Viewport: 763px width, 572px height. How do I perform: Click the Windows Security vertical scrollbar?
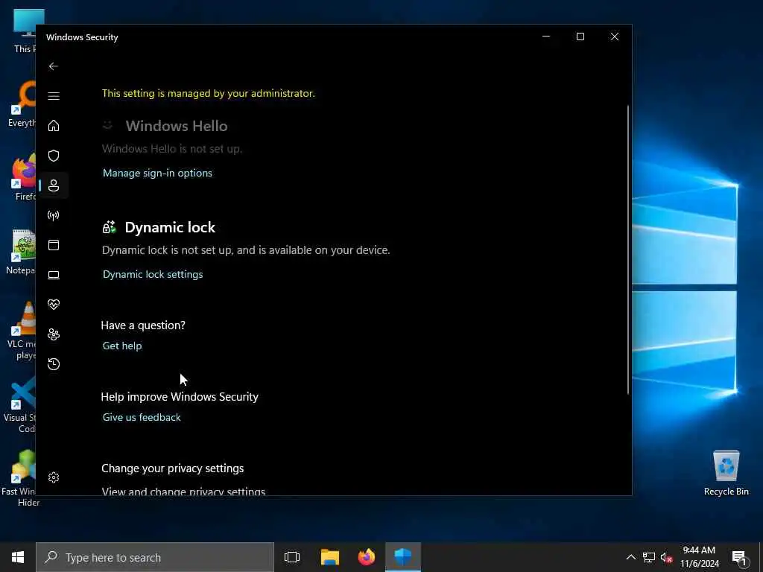click(x=627, y=250)
